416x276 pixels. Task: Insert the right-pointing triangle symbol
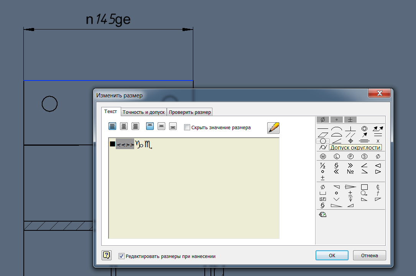378,171
